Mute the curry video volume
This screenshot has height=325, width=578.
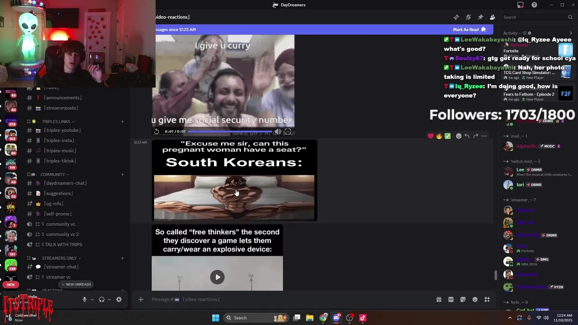[x=278, y=131]
